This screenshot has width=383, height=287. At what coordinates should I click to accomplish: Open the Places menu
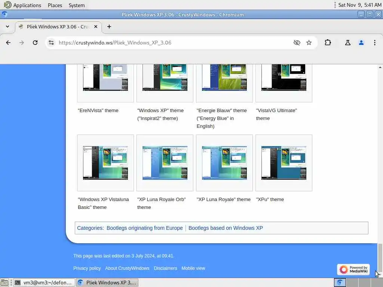(x=55, y=5)
